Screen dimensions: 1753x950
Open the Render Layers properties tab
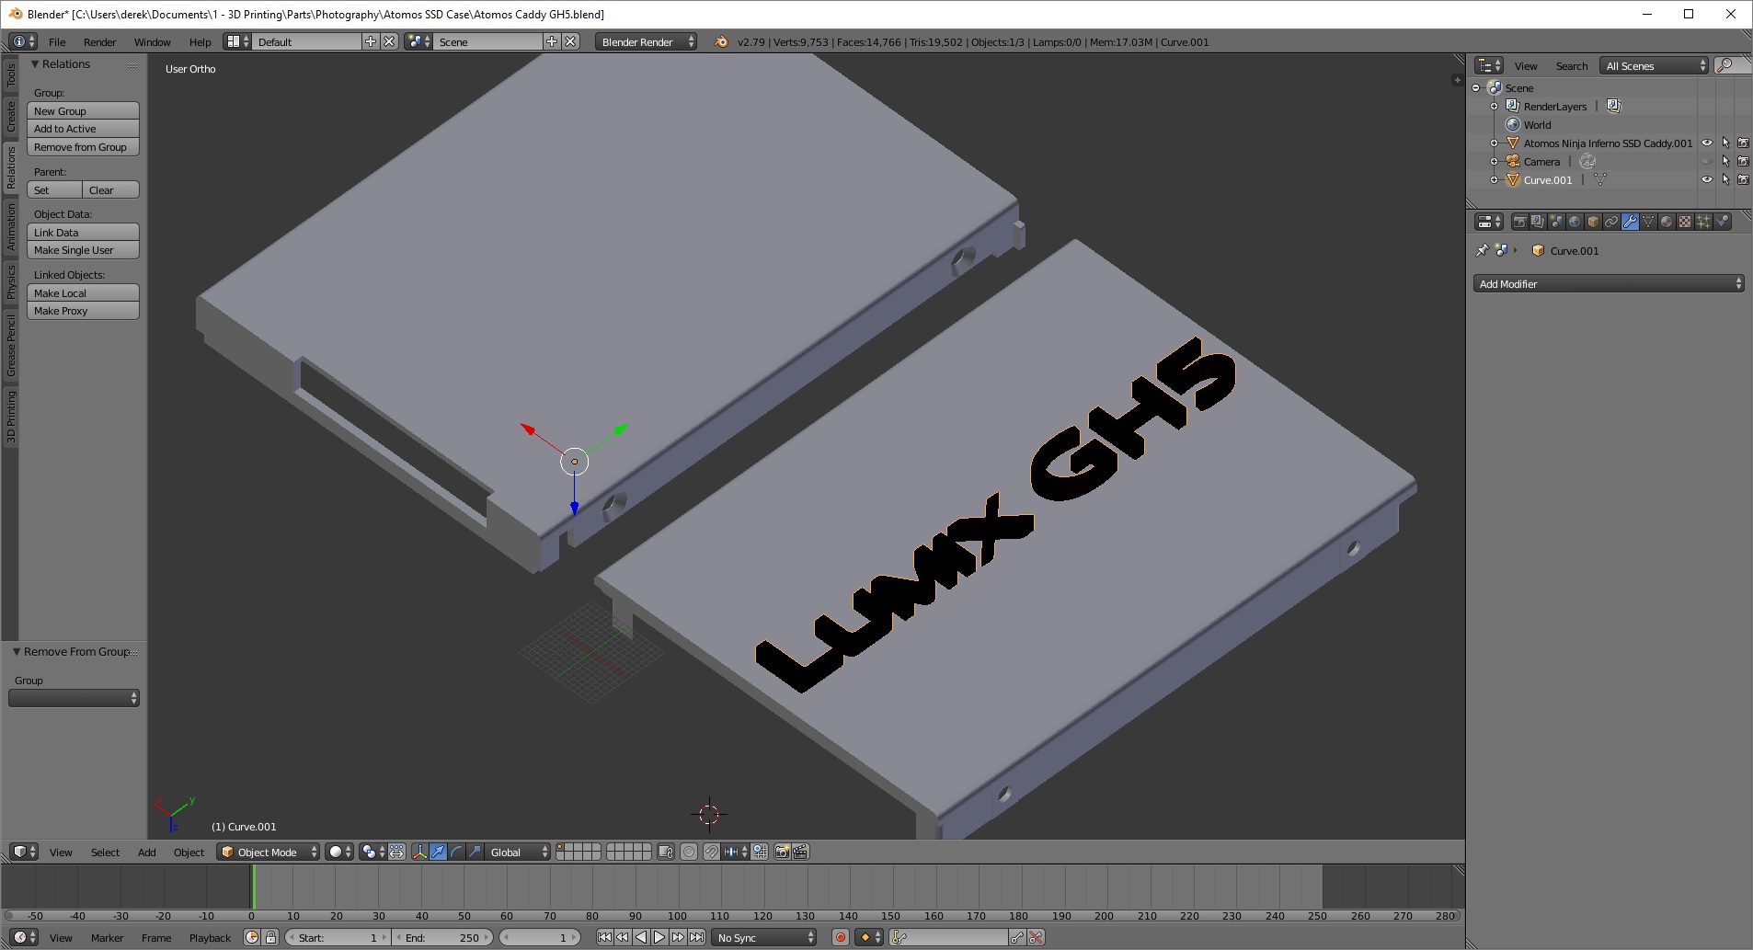click(x=1538, y=222)
